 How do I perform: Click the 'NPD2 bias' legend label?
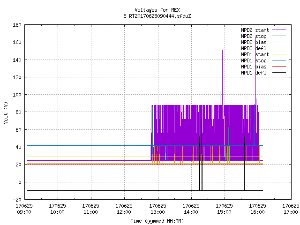point(254,42)
